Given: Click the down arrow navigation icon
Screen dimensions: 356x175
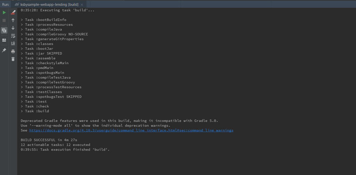Looking at the screenshot, I should coord(13,28).
